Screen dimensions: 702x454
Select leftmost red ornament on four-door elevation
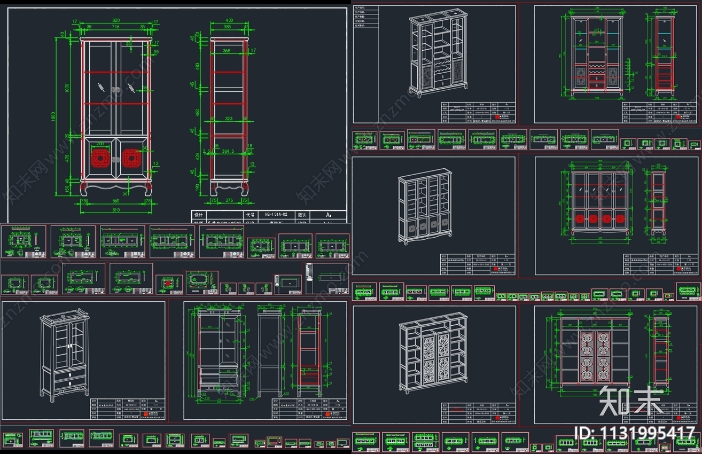pos(581,218)
